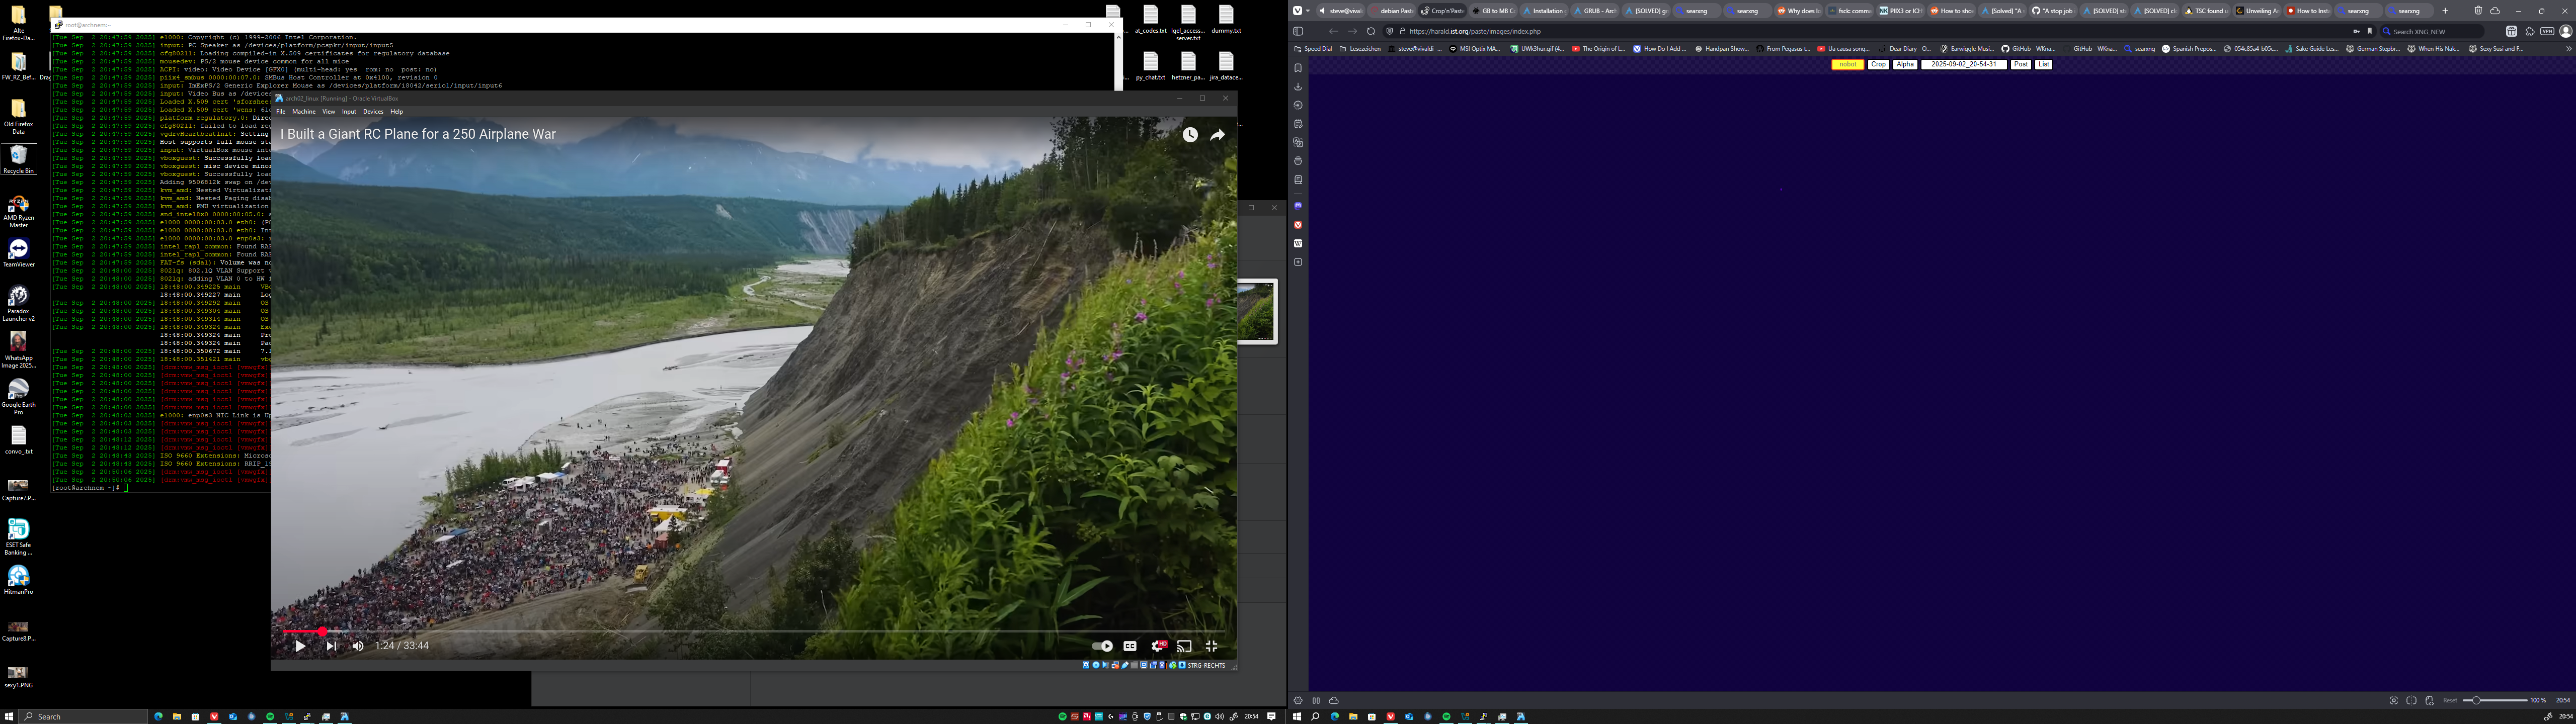The image size is (2576, 724).
Task: Select the Google Earth Pro desktop icon
Action: coord(18,397)
